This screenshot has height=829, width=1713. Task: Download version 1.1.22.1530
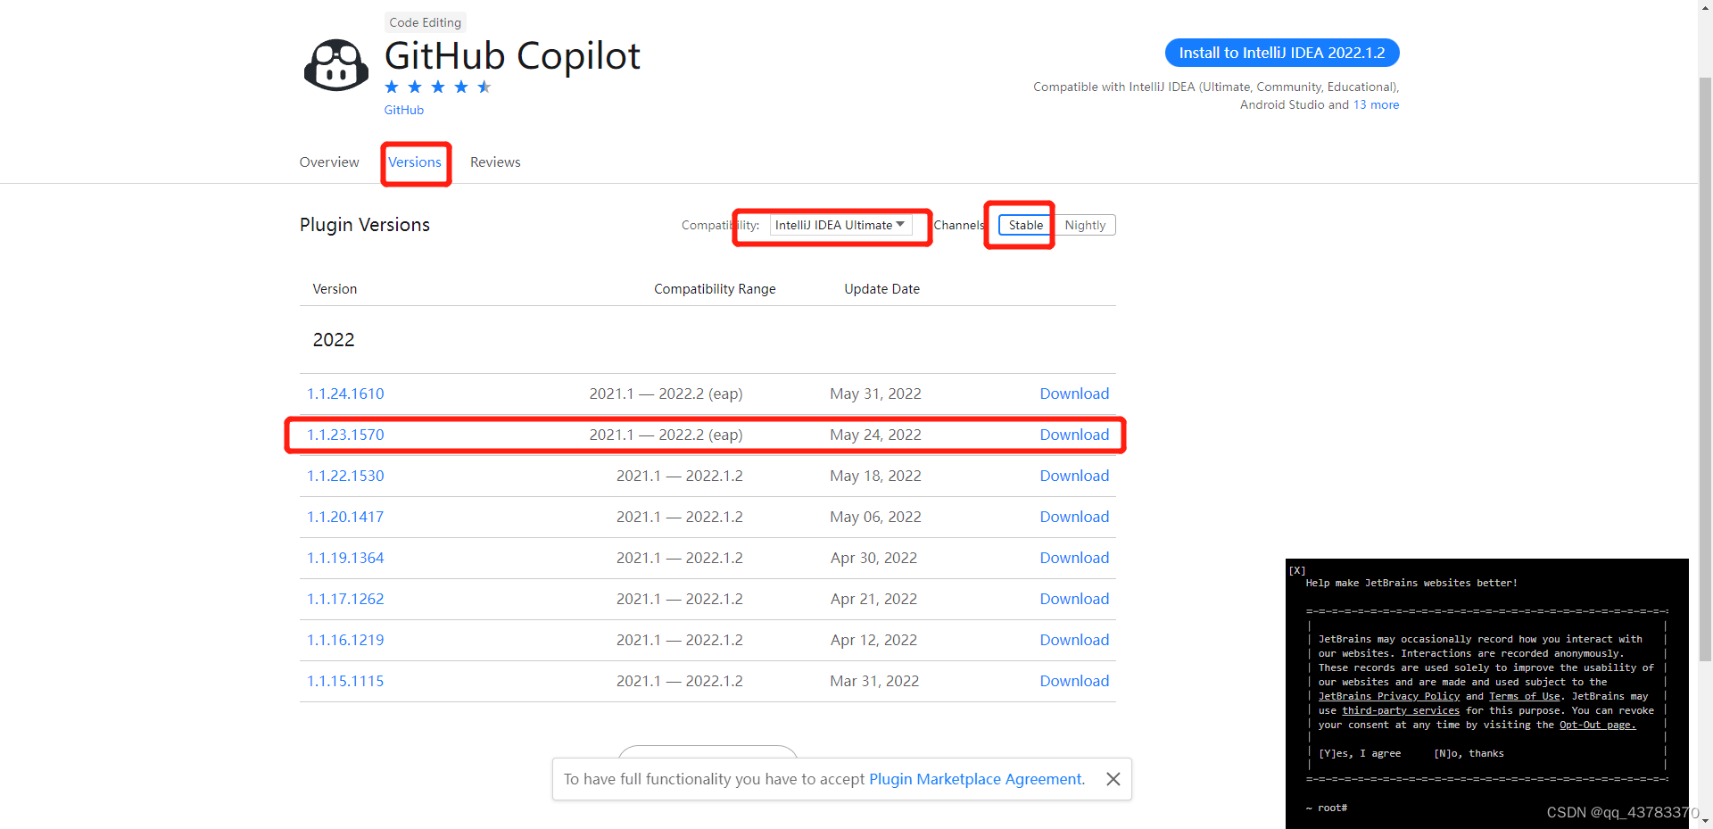coord(1074,476)
